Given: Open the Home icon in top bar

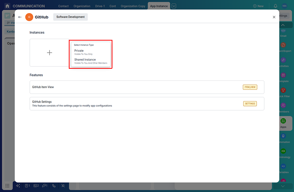Looking at the screenshot, I should point(7,6).
